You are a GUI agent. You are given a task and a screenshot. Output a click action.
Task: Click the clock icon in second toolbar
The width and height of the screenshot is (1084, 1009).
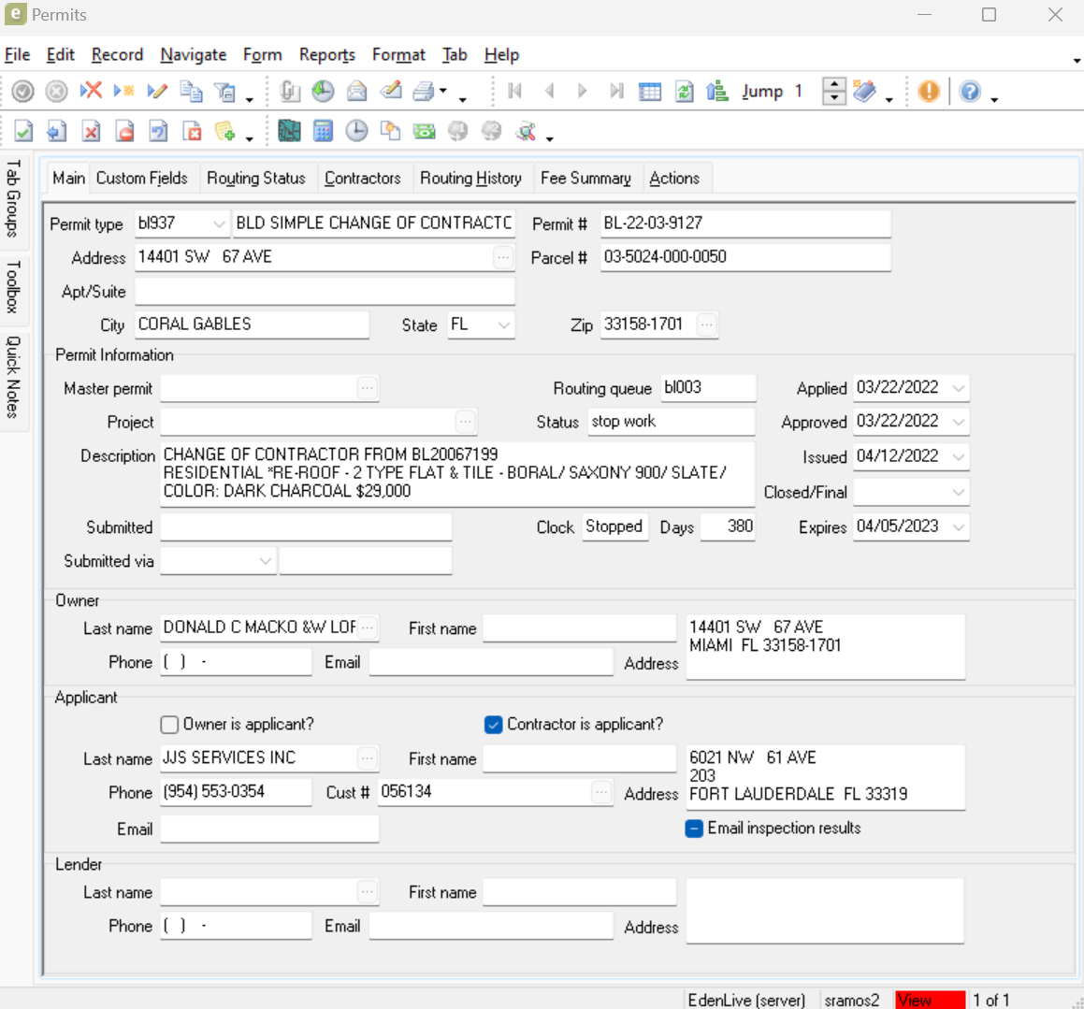click(356, 131)
